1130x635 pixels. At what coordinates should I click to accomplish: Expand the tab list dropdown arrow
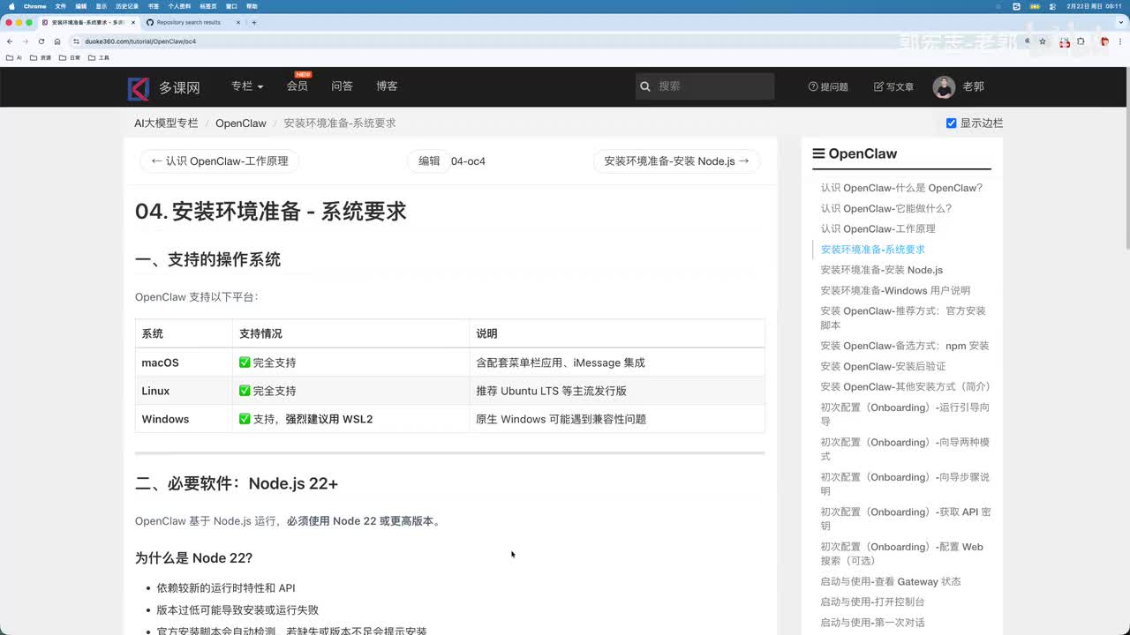pyautogui.click(x=1119, y=22)
